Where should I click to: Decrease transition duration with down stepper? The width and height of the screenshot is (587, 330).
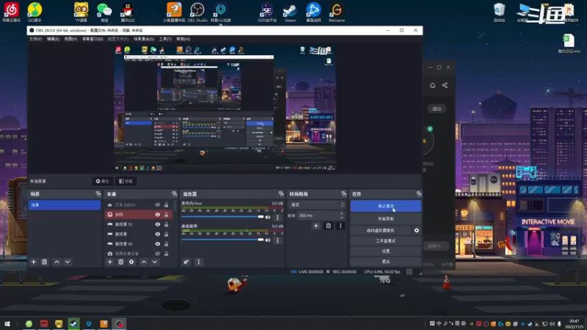[x=341, y=217]
